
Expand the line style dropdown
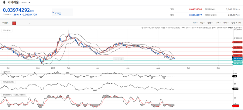pos(24,23)
